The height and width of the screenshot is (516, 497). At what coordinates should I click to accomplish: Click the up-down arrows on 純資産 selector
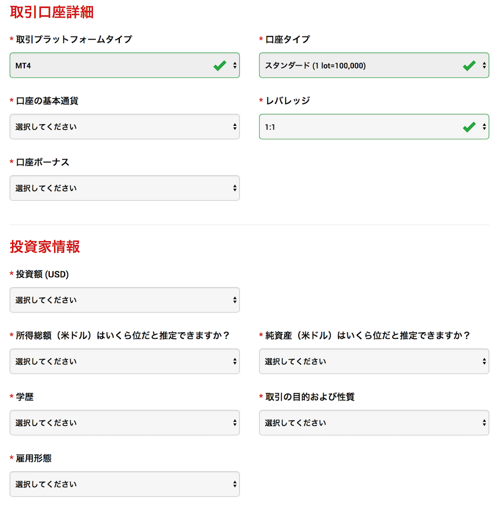click(484, 361)
